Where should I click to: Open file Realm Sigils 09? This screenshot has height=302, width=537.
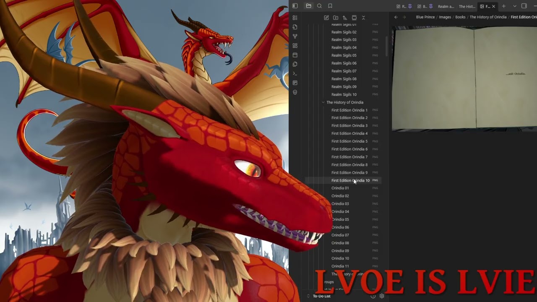pyautogui.click(x=344, y=87)
